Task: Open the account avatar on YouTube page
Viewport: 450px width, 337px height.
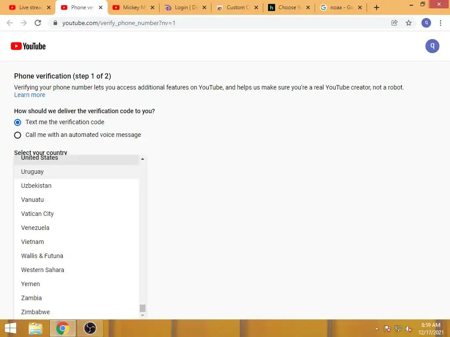Action: pyautogui.click(x=432, y=46)
